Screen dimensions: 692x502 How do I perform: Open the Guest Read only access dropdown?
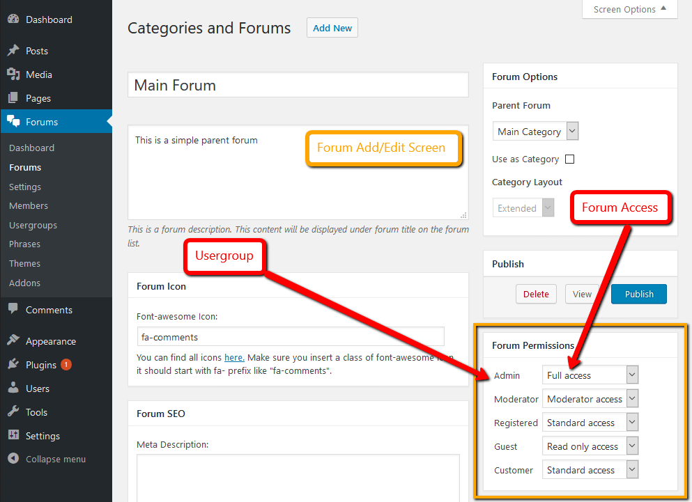coord(590,446)
